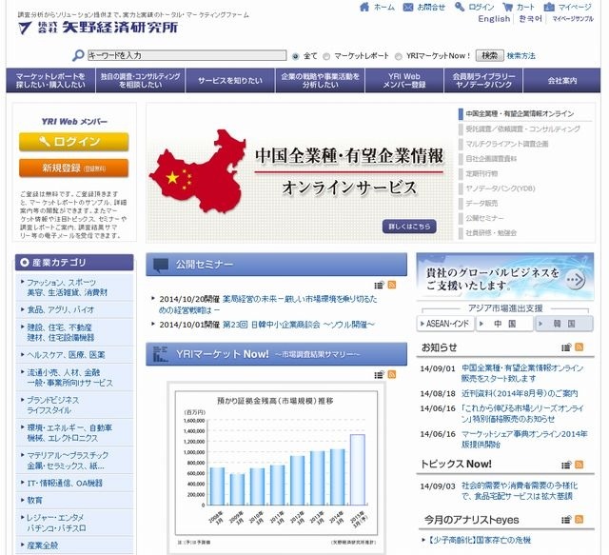The height and width of the screenshot is (555, 609).
Task: Click 詳しくはこちら on China banner
Action: tap(409, 227)
